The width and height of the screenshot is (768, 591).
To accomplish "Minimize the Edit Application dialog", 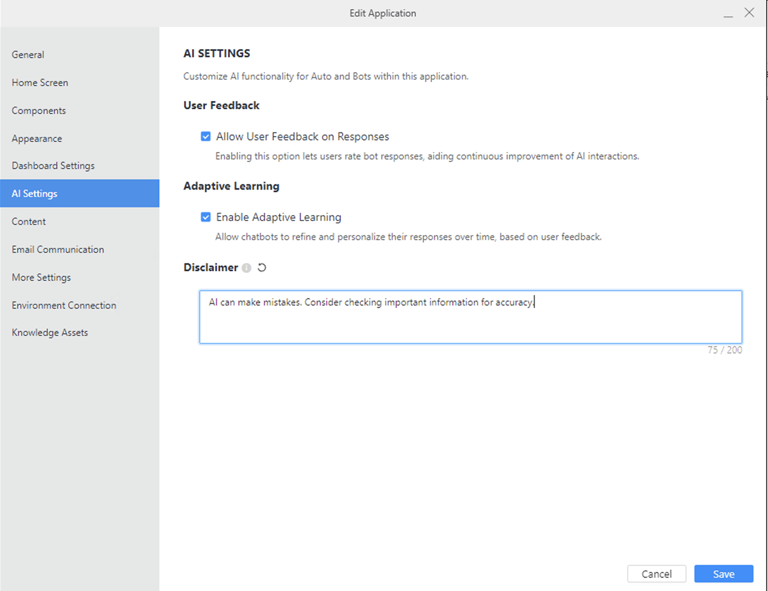I will [x=728, y=14].
